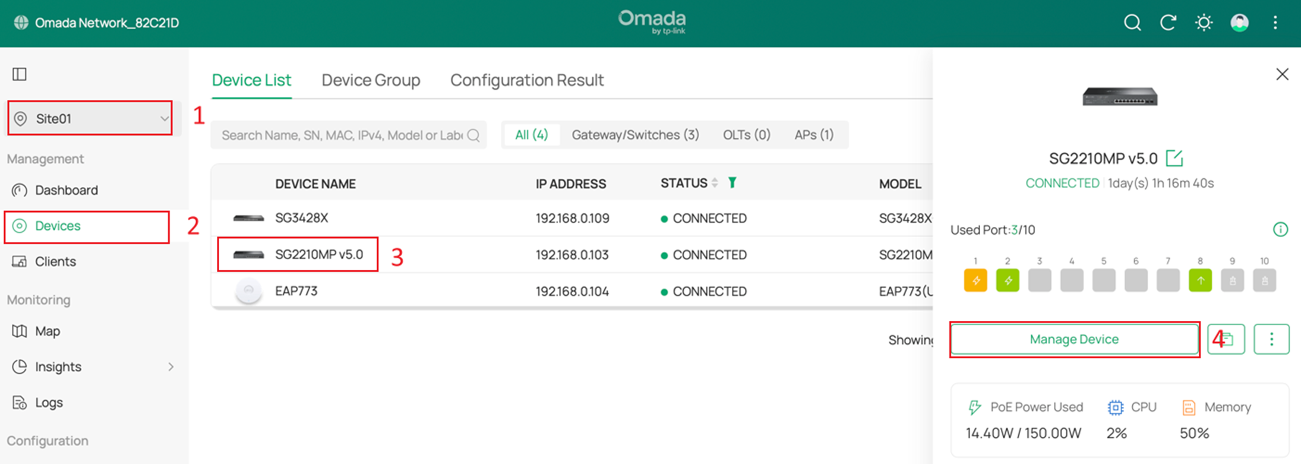Select port 9 SFP indicator

[x=1232, y=280]
